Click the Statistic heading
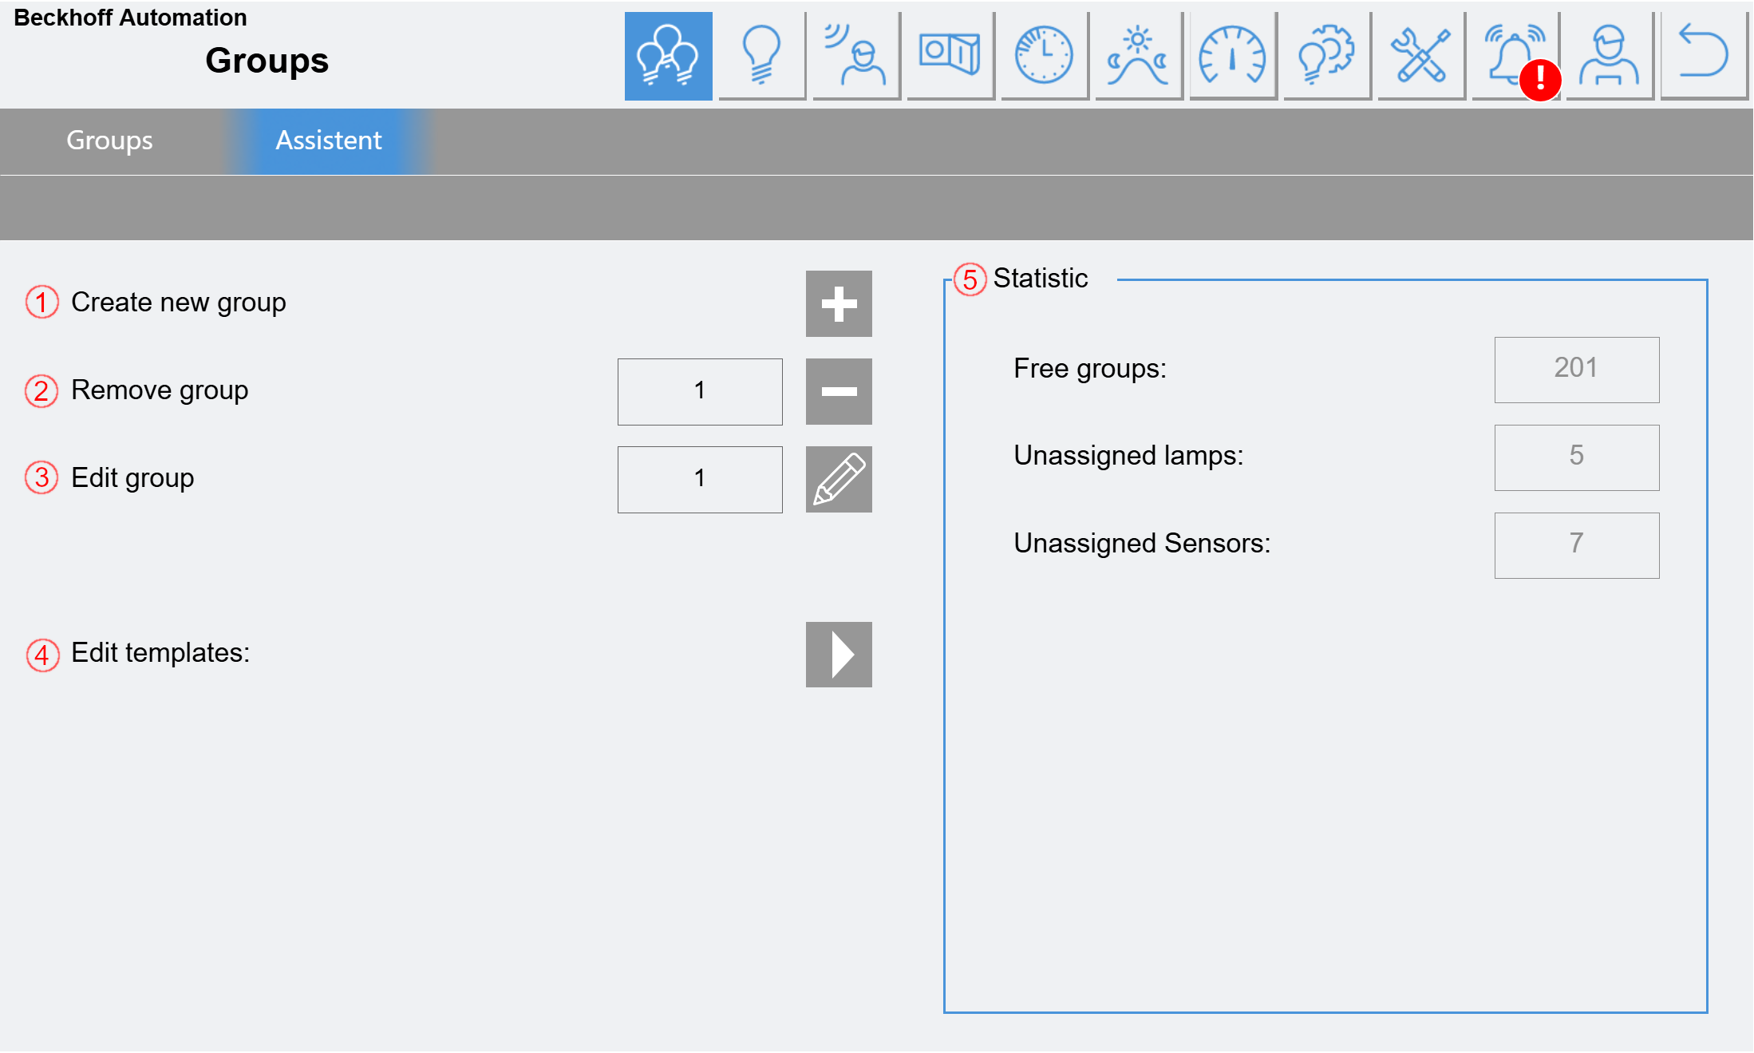The image size is (1754, 1053). [x=1041, y=278]
